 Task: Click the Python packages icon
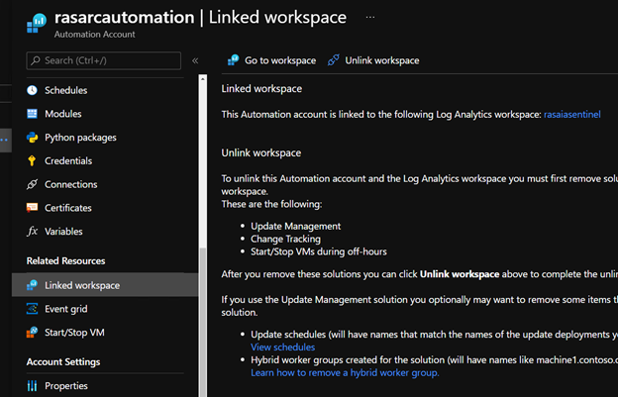pyautogui.click(x=32, y=138)
